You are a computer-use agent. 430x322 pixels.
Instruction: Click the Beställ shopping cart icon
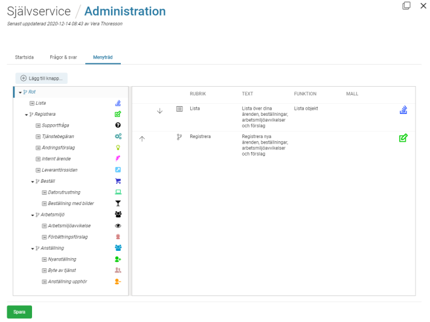[x=118, y=181]
